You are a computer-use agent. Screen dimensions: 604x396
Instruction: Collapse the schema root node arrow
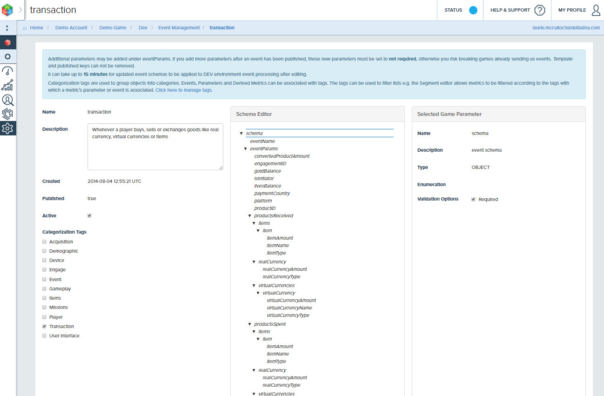pyautogui.click(x=241, y=134)
